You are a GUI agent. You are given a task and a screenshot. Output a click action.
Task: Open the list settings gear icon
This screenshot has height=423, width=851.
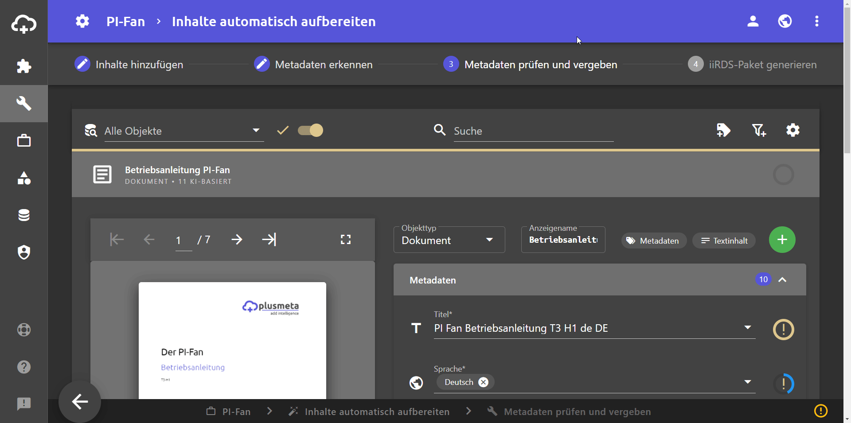(793, 130)
